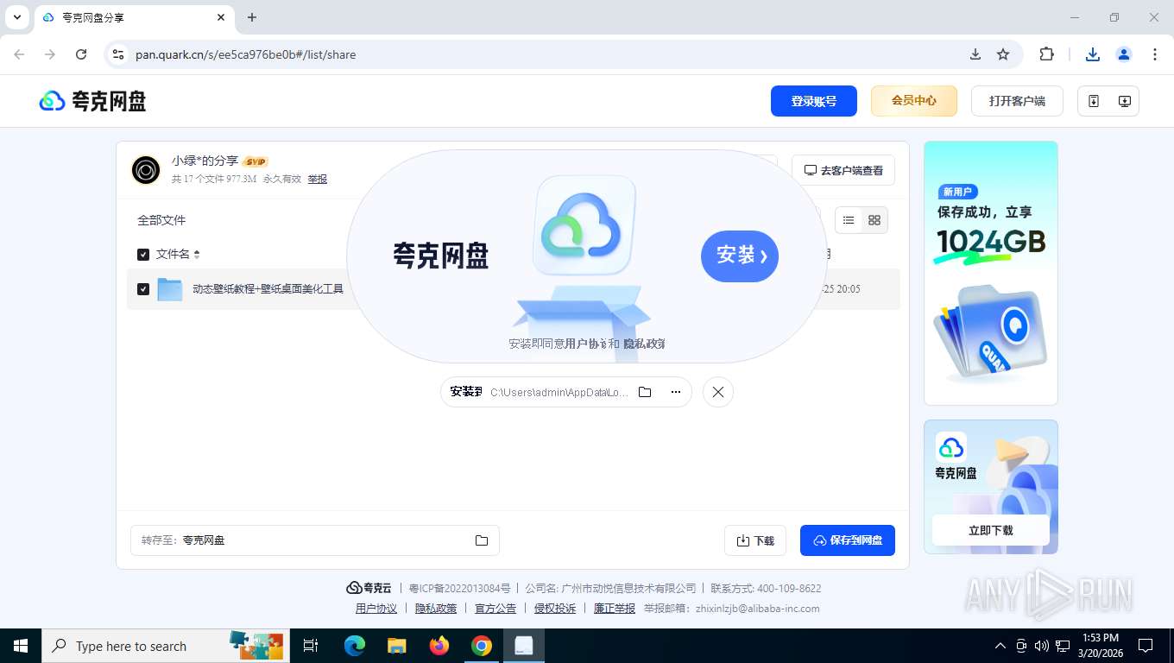Click the install path text field
The image size is (1174, 663).
559,392
